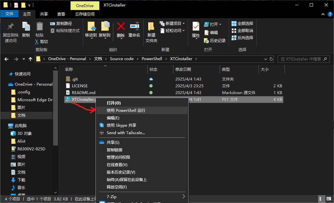The image size is (334, 203).
Task: Click the Properties (属性) icon
Action: point(196,27)
